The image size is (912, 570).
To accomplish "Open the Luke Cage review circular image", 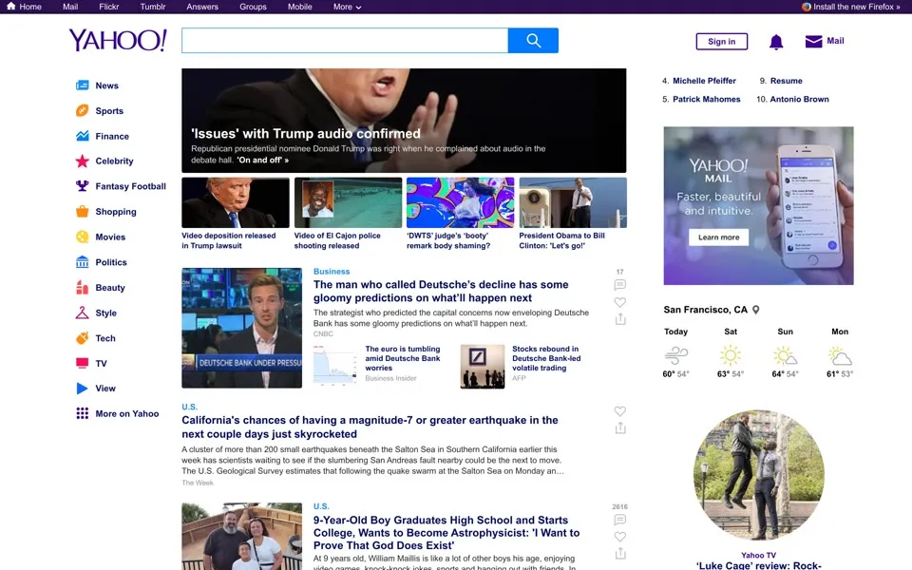I will tap(758, 475).
